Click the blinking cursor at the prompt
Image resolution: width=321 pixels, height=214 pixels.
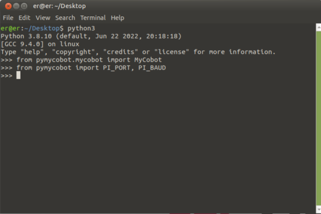[x=18, y=75]
